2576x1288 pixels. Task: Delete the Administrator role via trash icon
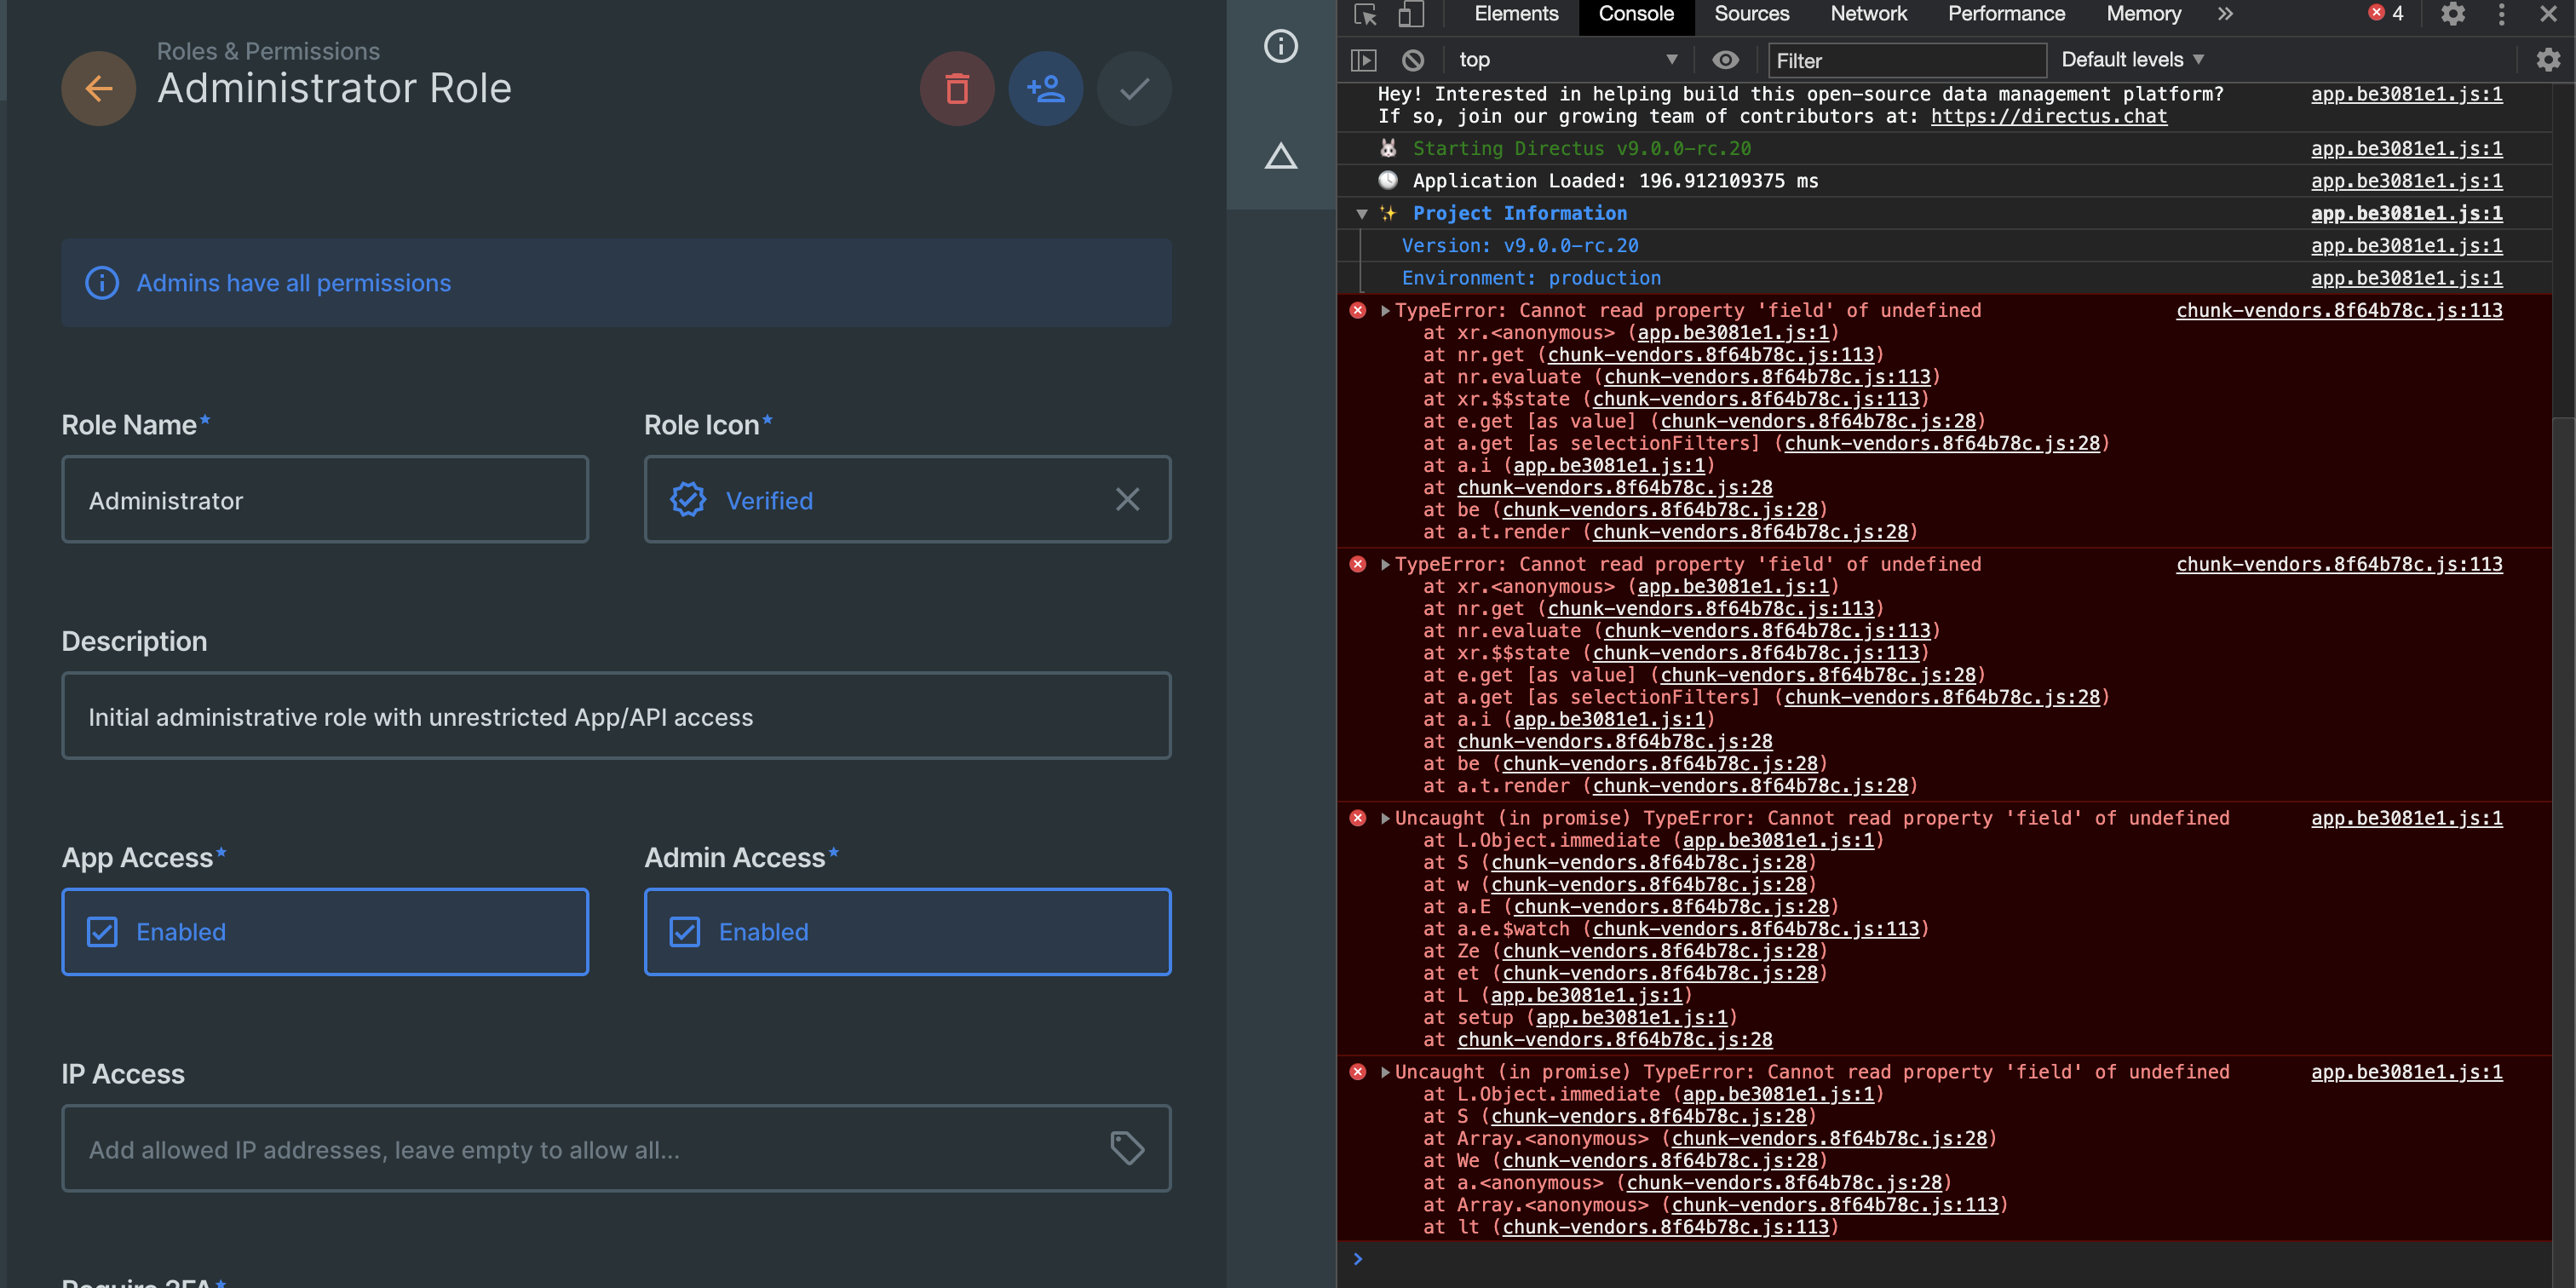point(956,88)
